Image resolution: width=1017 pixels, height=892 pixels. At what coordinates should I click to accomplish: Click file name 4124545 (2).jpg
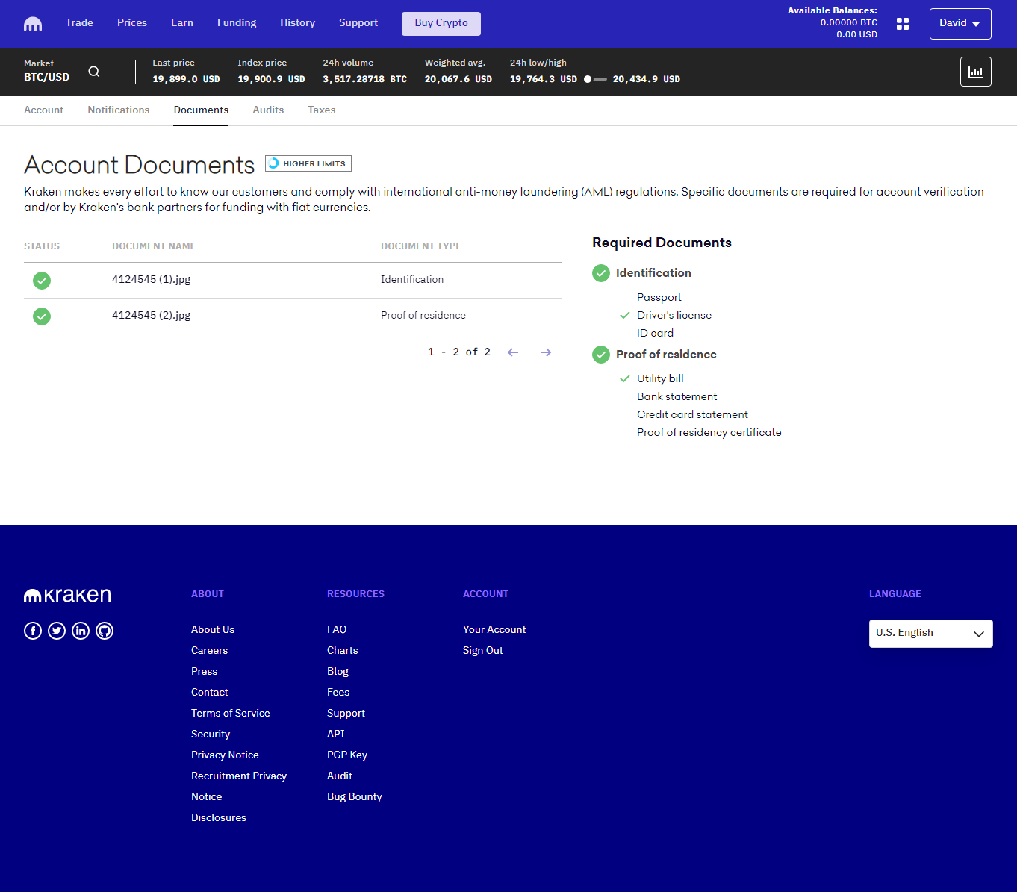coord(152,316)
